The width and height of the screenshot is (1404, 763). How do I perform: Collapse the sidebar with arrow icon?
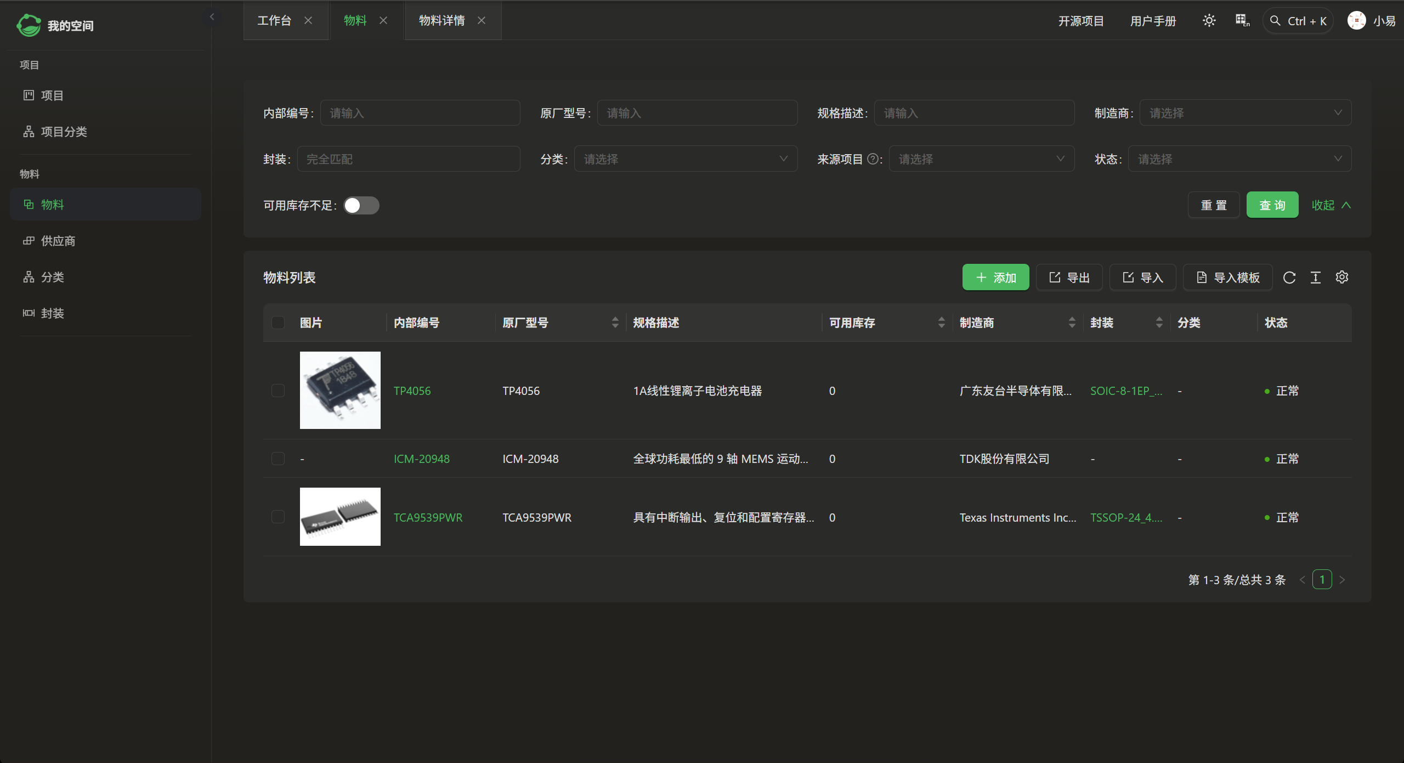point(212,17)
